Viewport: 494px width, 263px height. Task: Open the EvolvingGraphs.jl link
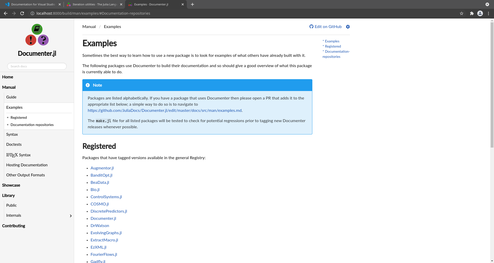click(106, 233)
